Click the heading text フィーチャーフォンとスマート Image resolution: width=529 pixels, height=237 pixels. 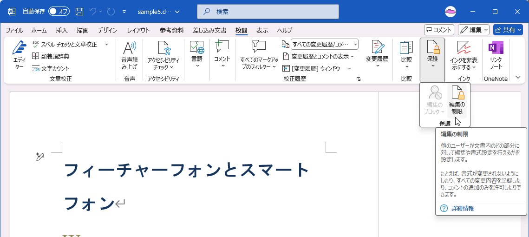tap(187, 171)
